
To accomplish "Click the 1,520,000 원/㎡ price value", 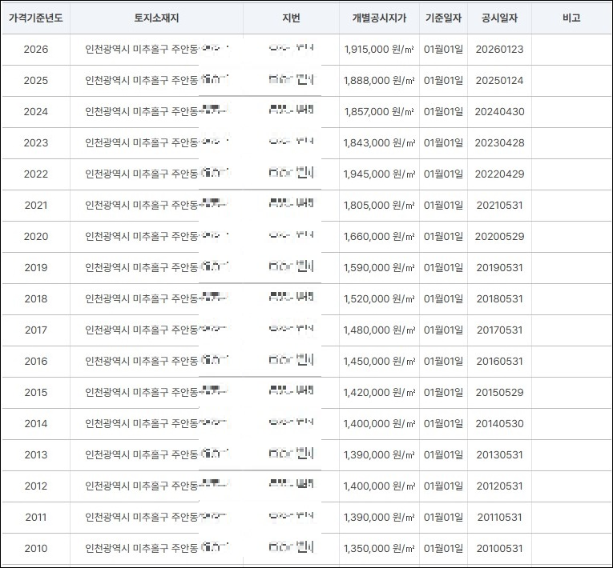I will pyautogui.click(x=379, y=298).
